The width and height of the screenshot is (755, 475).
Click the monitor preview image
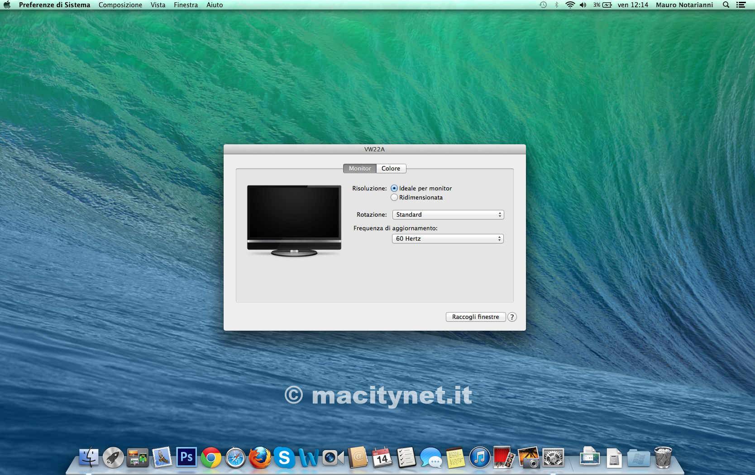pyautogui.click(x=294, y=220)
